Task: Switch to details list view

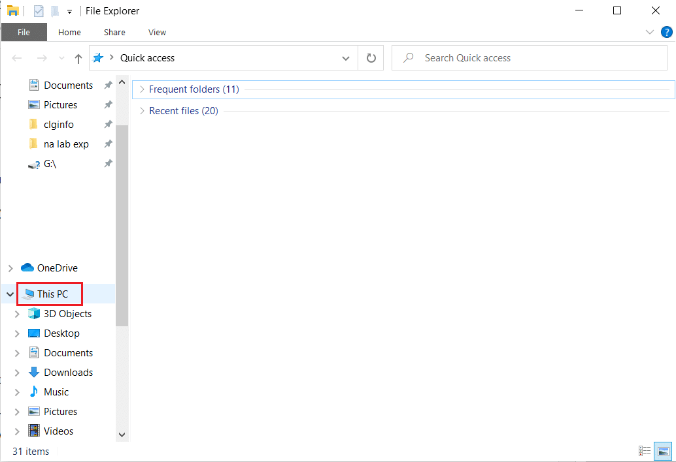Action: [x=645, y=451]
